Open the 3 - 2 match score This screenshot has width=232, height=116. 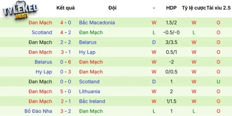[x=66, y=111]
